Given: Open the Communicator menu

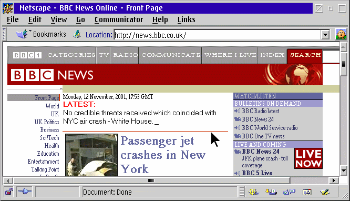Looking at the screenshot, I should pyautogui.click(x=119, y=19).
